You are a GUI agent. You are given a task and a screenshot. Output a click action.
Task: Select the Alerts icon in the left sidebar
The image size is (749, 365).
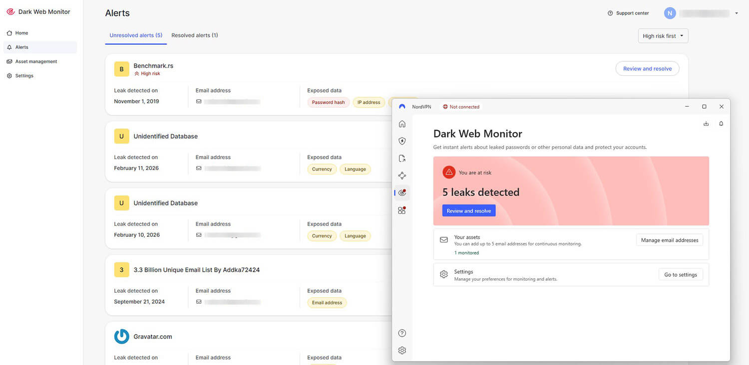click(x=21, y=47)
